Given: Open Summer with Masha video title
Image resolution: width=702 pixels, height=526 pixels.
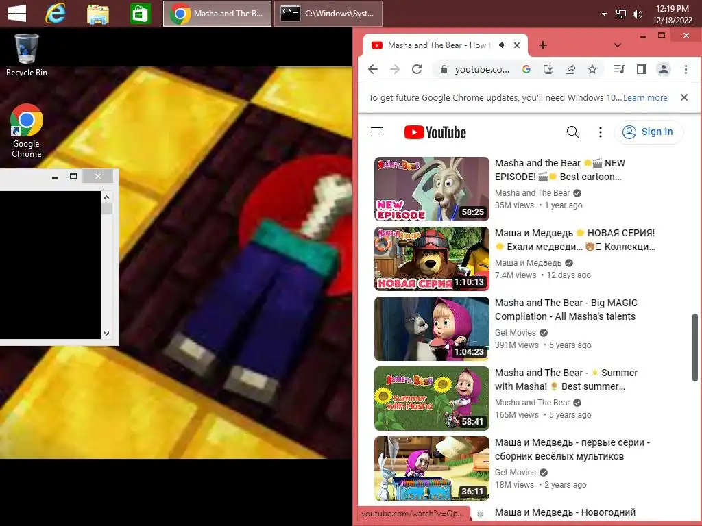Looking at the screenshot, I should pos(566,379).
